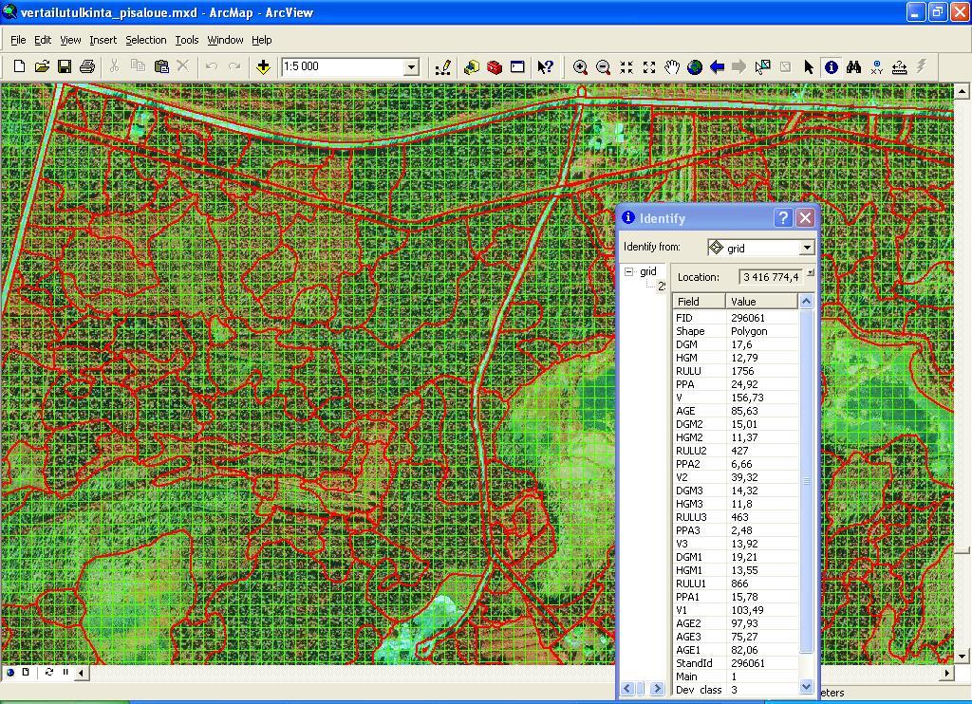
Task: Click the Location coordinate field
Action: [x=771, y=277]
